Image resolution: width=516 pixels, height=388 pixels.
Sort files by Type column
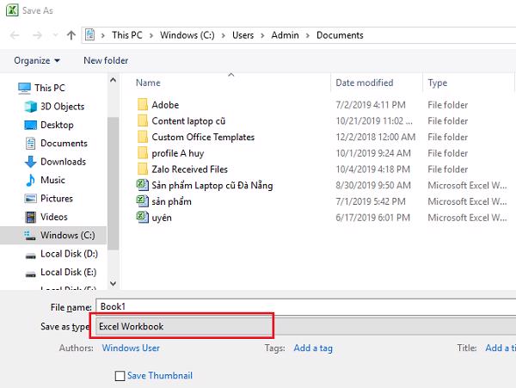tap(438, 83)
